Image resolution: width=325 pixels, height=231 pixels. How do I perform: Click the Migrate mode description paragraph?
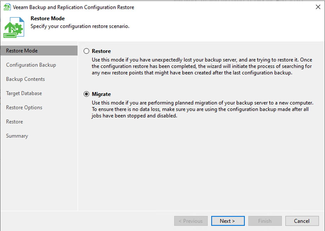tap(203, 109)
